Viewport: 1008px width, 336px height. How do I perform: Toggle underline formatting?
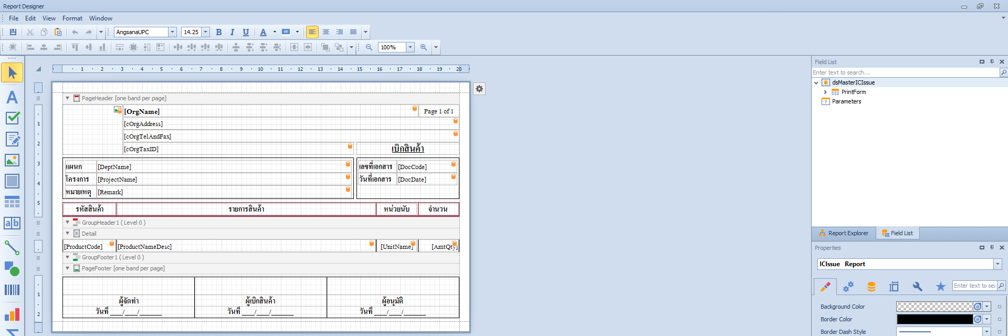tap(246, 32)
